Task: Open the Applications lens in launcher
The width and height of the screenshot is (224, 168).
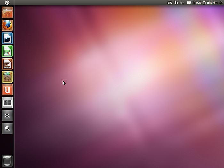Action: (7, 116)
